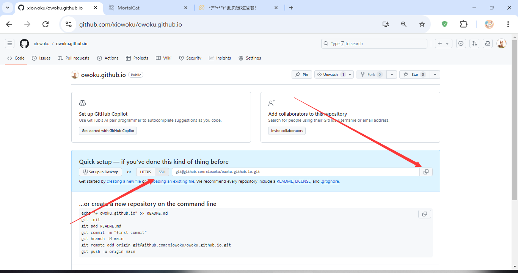Bookmark this page with star icon
518x273 pixels.
coord(422,24)
